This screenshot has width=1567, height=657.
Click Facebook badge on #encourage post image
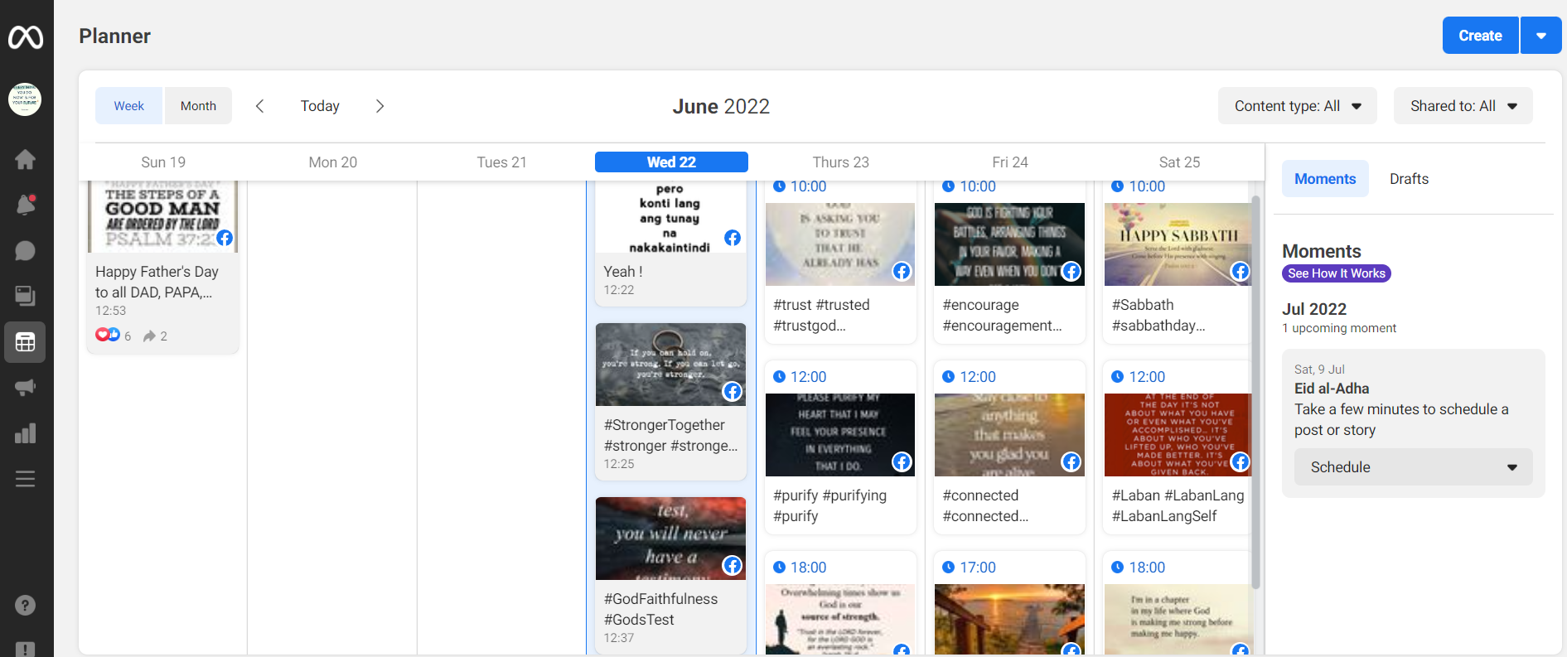(1071, 271)
